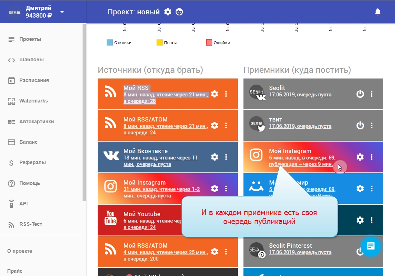Expand the Дмитрий account dropdown arrow
Screen dimensions: 395x276
click(62, 12)
